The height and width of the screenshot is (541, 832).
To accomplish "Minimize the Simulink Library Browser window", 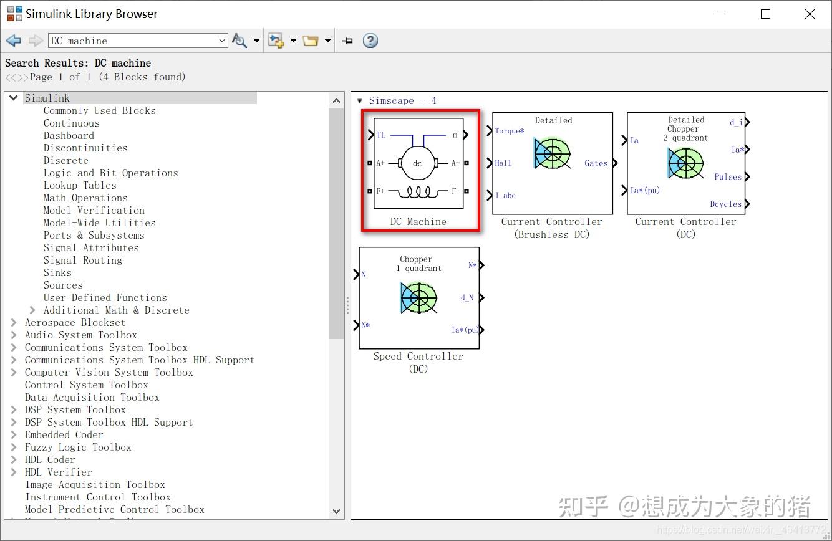I will (x=722, y=14).
